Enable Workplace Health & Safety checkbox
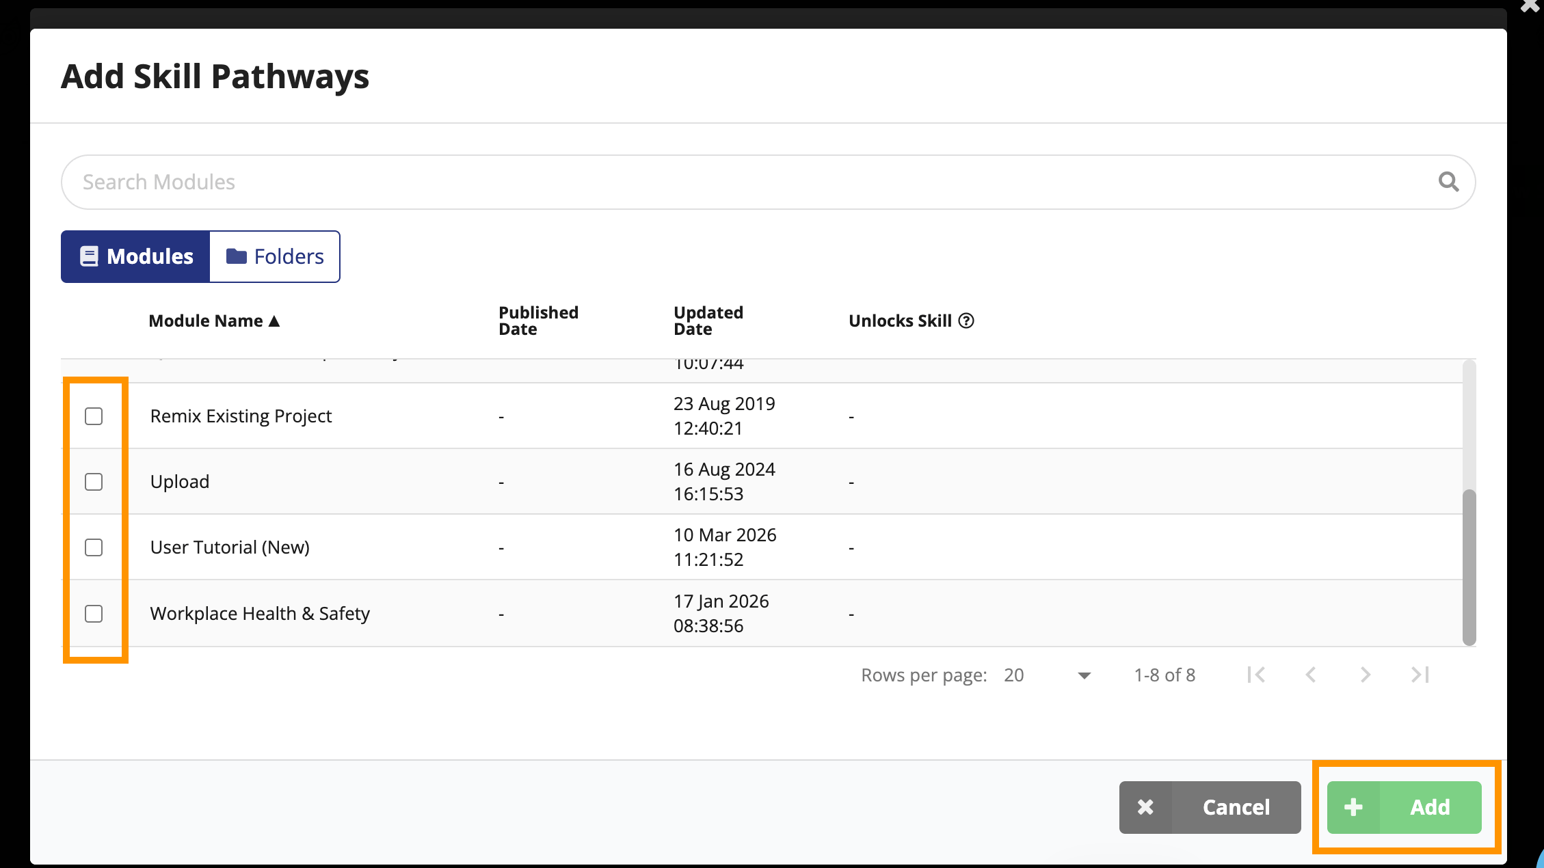The image size is (1544, 868). [94, 614]
